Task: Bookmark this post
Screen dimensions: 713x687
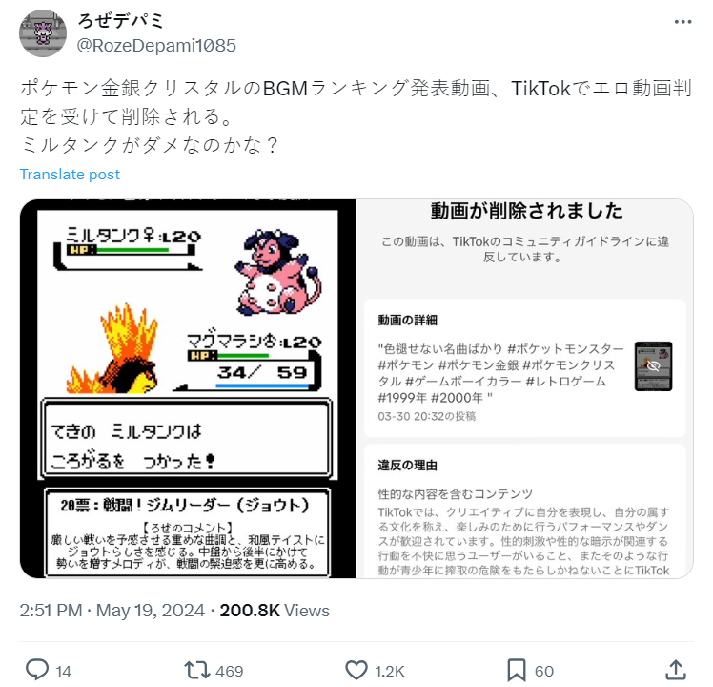Action: 516,671
